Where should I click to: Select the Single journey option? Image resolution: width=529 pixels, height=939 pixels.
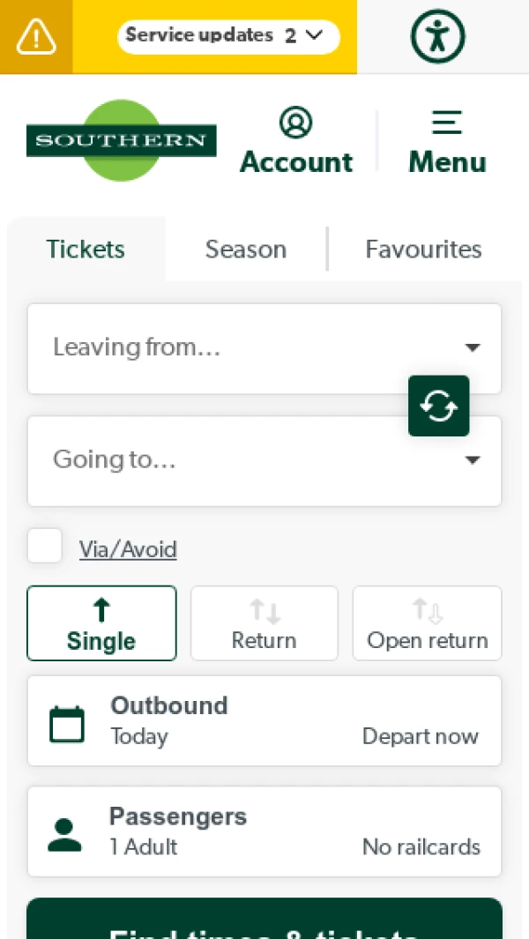(101, 622)
